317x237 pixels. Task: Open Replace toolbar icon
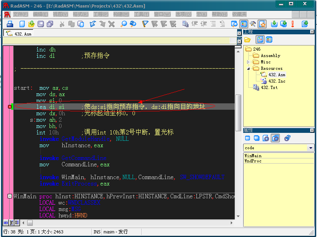click(x=133, y=24)
